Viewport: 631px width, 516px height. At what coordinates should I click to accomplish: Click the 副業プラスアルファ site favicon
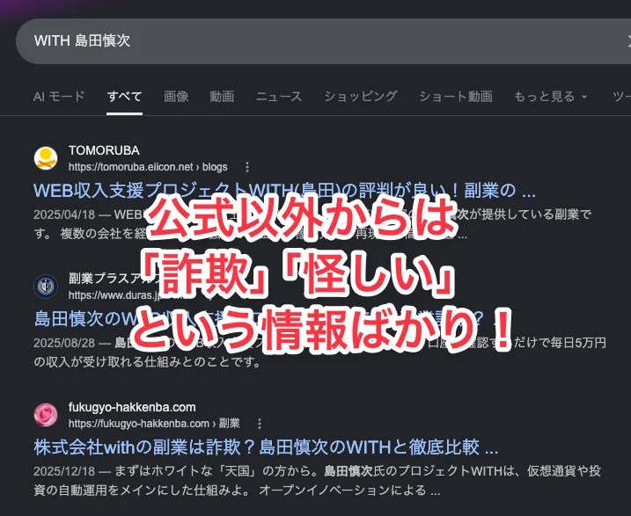[x=46, y=287]
